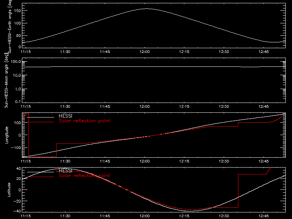The image size is (292, 219).
Task: Click the 10.0 tick on Moon angle axis
Action: [17, 75]
